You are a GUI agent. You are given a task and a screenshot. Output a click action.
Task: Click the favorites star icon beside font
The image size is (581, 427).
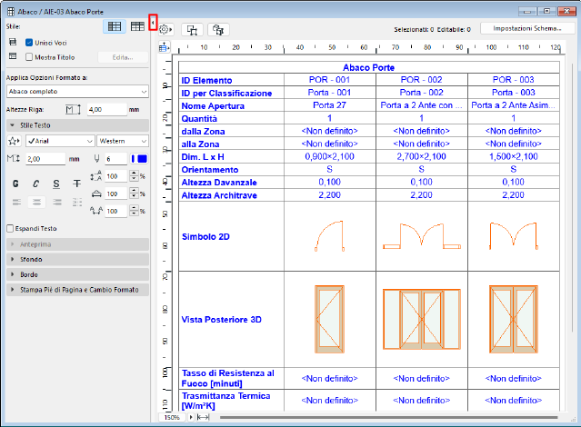14,141
